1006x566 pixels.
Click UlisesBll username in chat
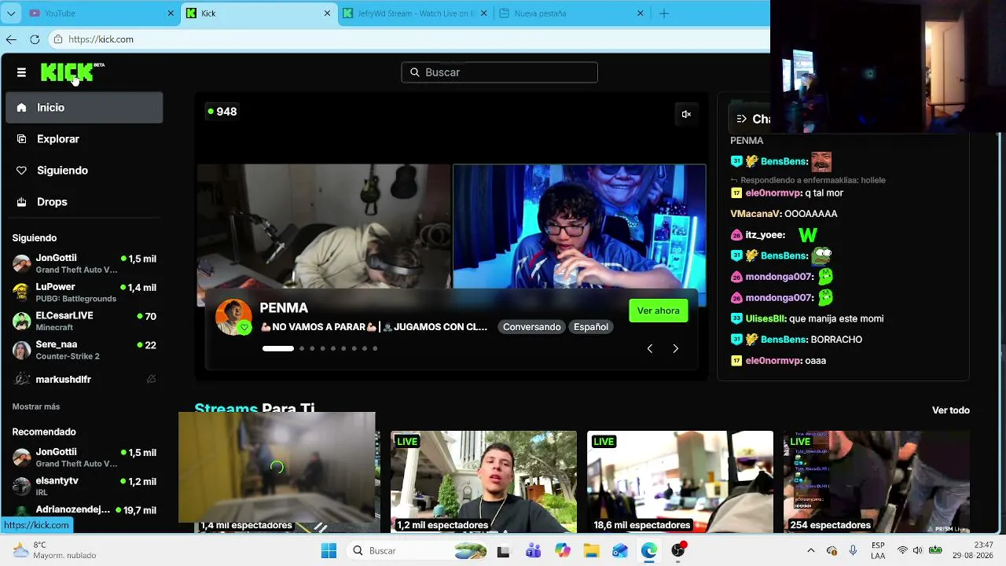766,318
